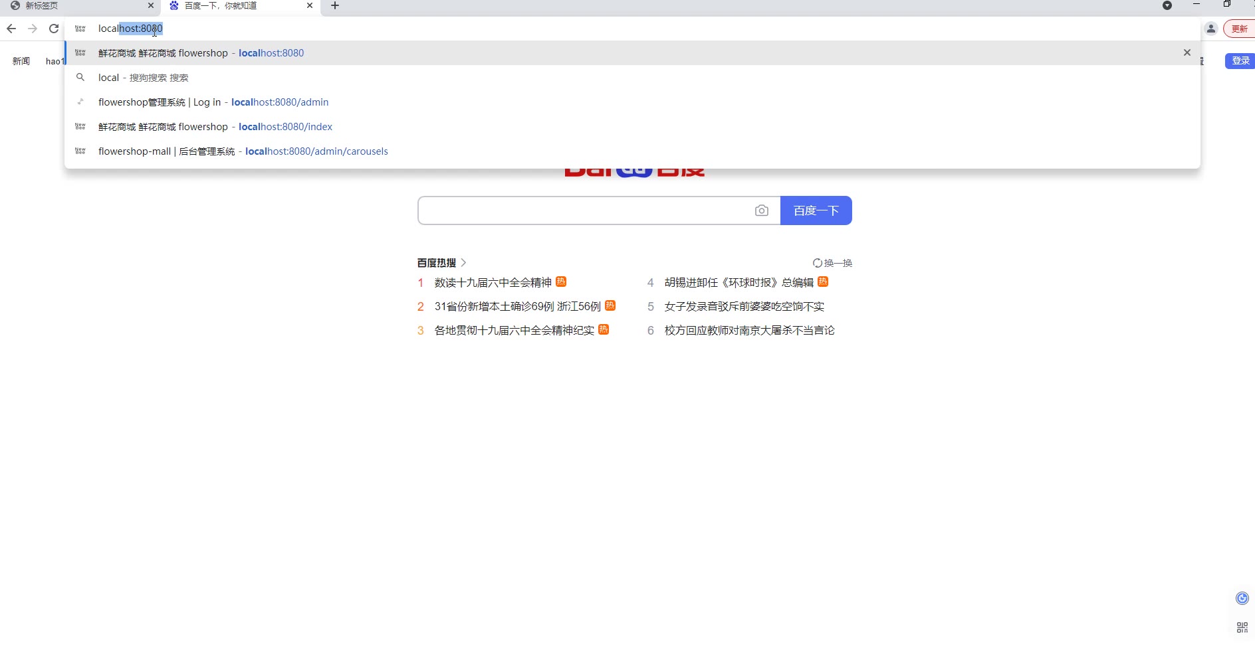1255x664 pixels.
Task: Choose the localhost:8080 flowershop suggestion
Action: click(632, 53)
